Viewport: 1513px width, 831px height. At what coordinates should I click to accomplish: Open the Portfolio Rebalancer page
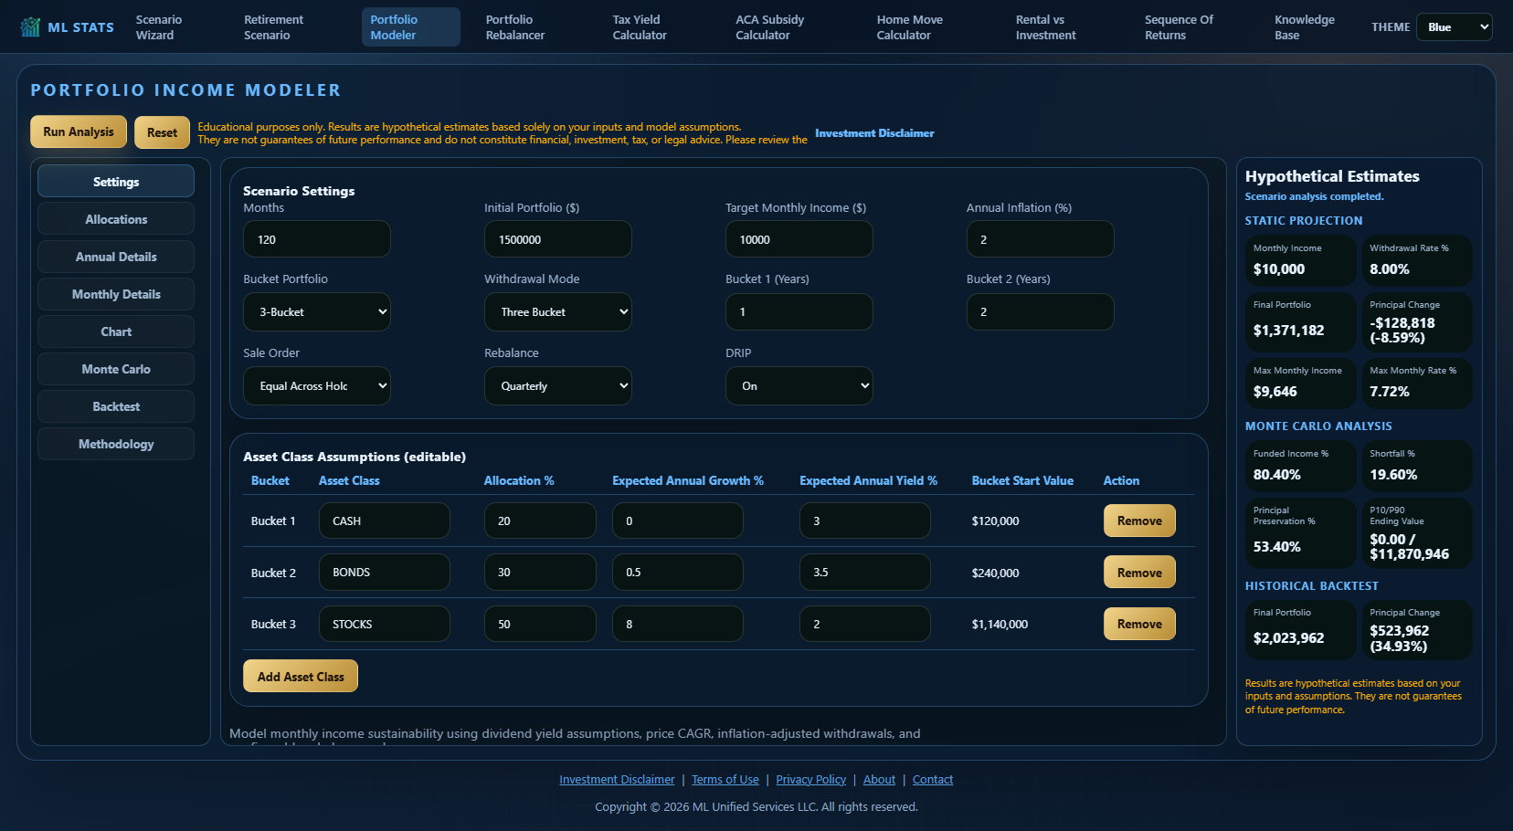coord(515,27)
